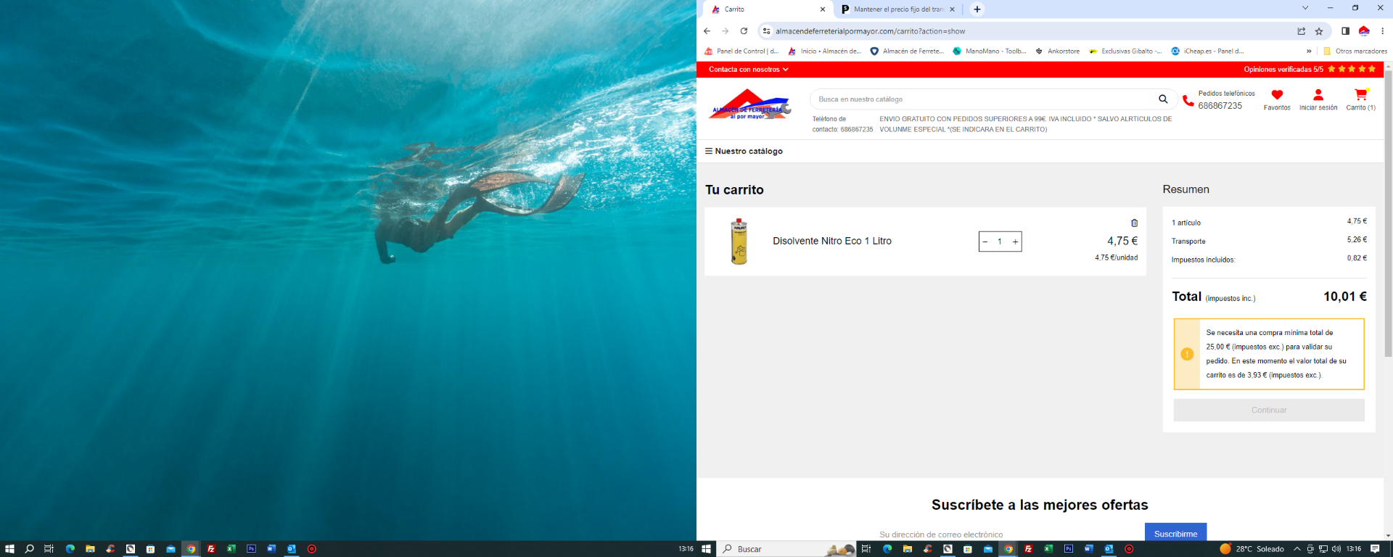1393x557 pixels.
Task: Open the ManoMano - Toolb... bookmark
Action: click(990, 51)
